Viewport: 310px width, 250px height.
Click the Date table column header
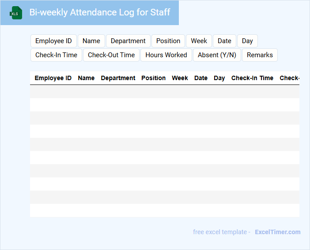(x=201, y=78)
